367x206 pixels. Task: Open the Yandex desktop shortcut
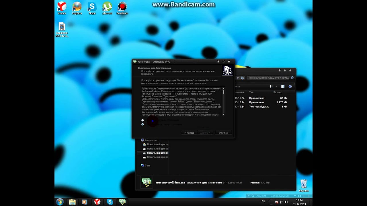click(x=62, y=8)
